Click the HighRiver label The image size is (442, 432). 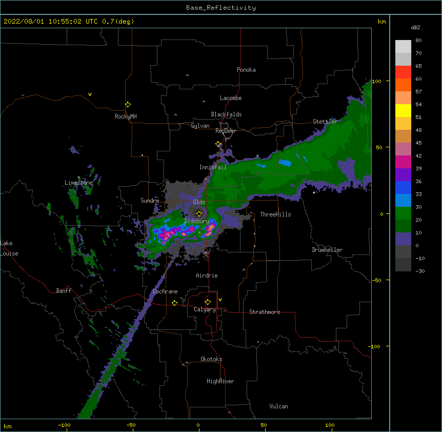pos(220,381)
